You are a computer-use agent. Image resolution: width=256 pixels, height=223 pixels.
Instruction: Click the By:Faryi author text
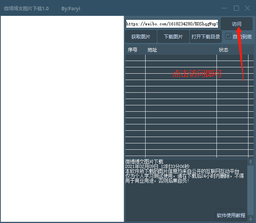click(71, 9)
